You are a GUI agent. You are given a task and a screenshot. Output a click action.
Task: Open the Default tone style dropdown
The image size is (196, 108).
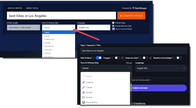(x=106, y=68)
